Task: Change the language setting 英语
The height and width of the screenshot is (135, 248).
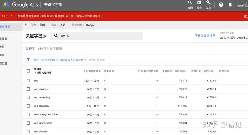Action: click(x=63, y=25)
